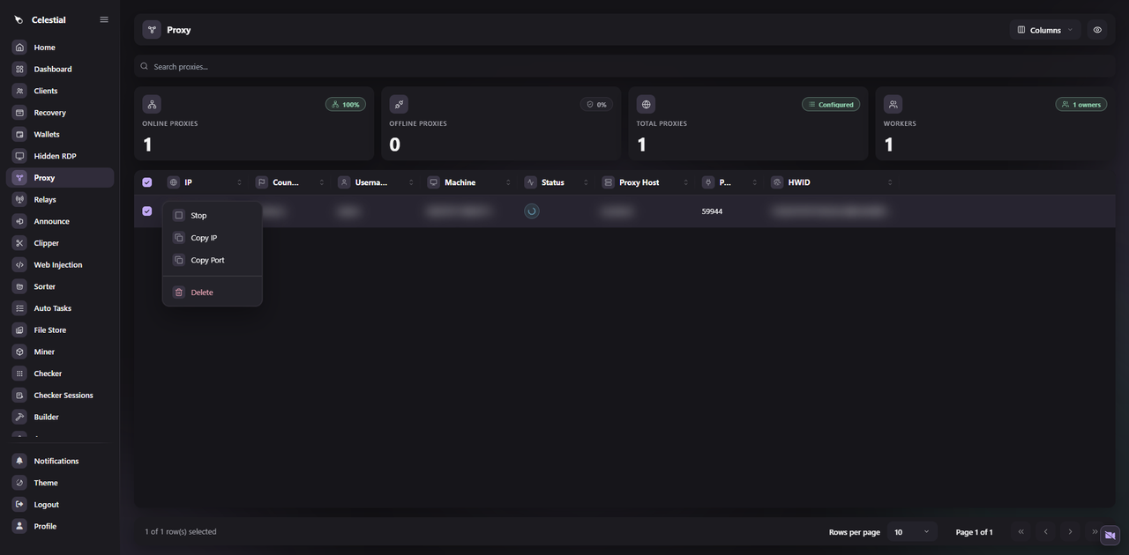Open Auto Tasks in sidebar
This screenshot has height=555, width=1129.
[60, 308]
